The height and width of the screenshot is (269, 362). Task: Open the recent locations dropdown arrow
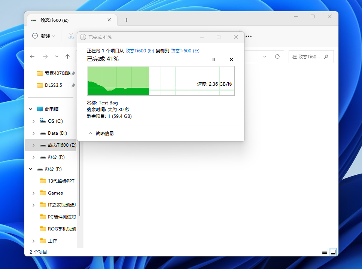(57, 56)
